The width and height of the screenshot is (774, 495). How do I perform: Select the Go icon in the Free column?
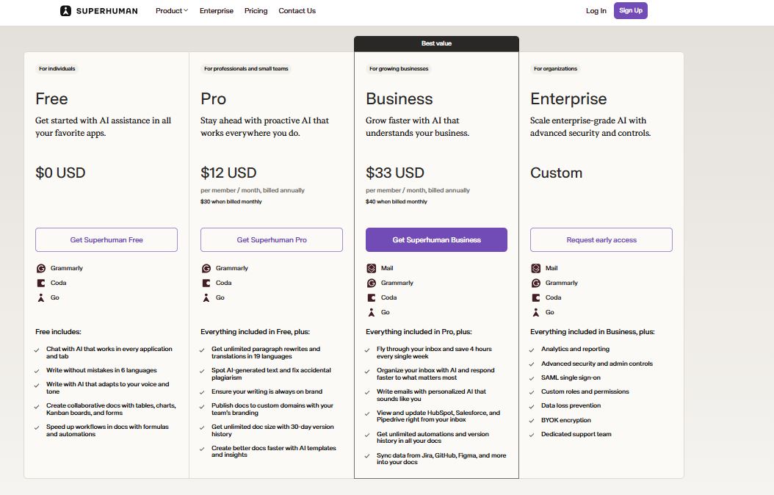(x=41, y=297)
